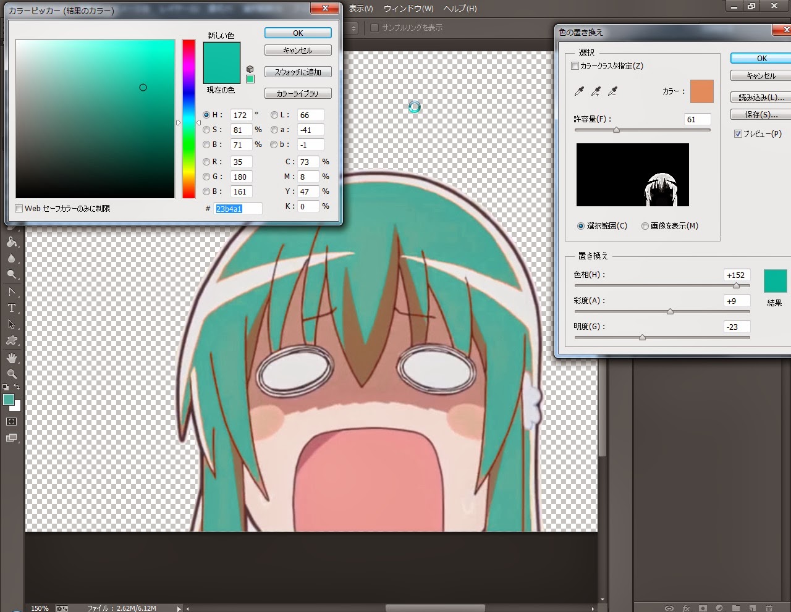Confirm color picker with OK
The image size is (791, 612).
coord(298,33)
